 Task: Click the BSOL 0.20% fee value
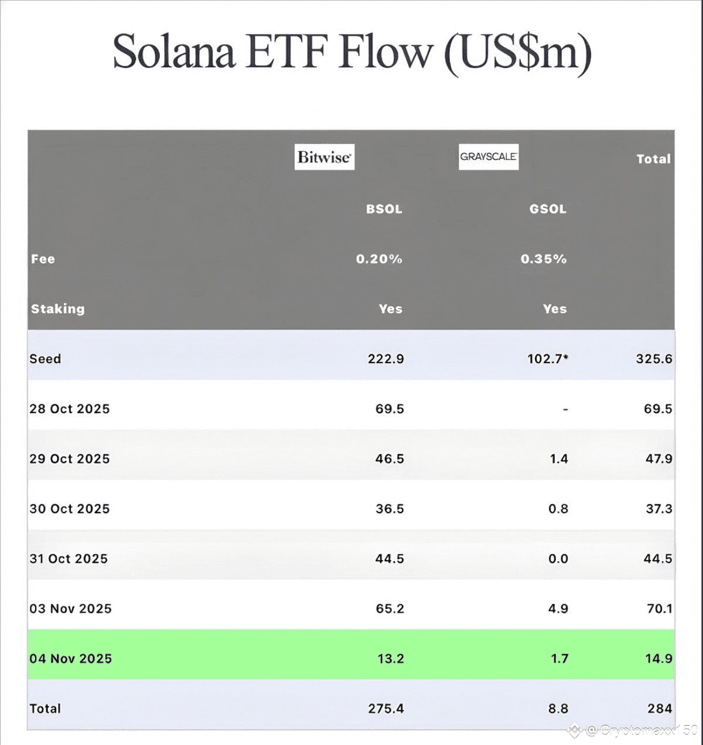379,259
